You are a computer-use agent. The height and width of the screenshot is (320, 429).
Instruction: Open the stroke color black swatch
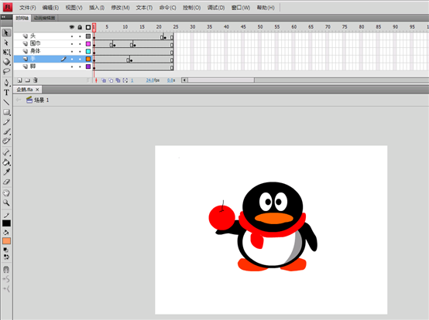click(x=6, y=223)
